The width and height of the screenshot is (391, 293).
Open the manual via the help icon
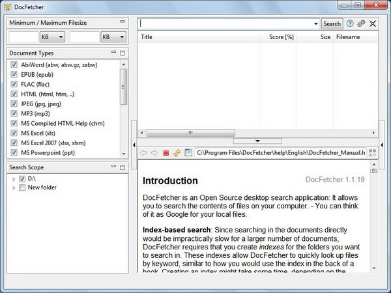pyautogui.click(x=350, y=23)
